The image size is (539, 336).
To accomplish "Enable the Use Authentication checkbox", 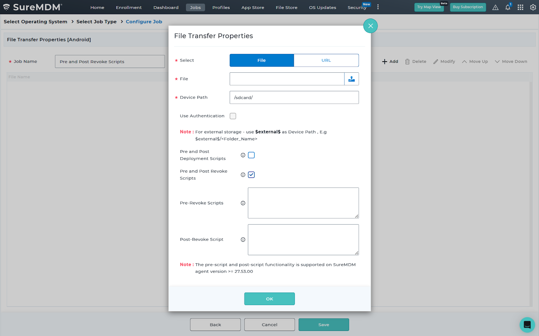I will coord(233,116).
